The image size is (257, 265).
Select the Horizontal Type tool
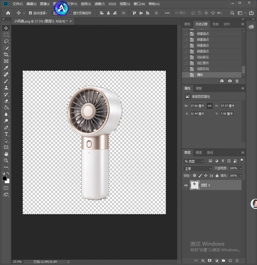[x=6, y=134]
